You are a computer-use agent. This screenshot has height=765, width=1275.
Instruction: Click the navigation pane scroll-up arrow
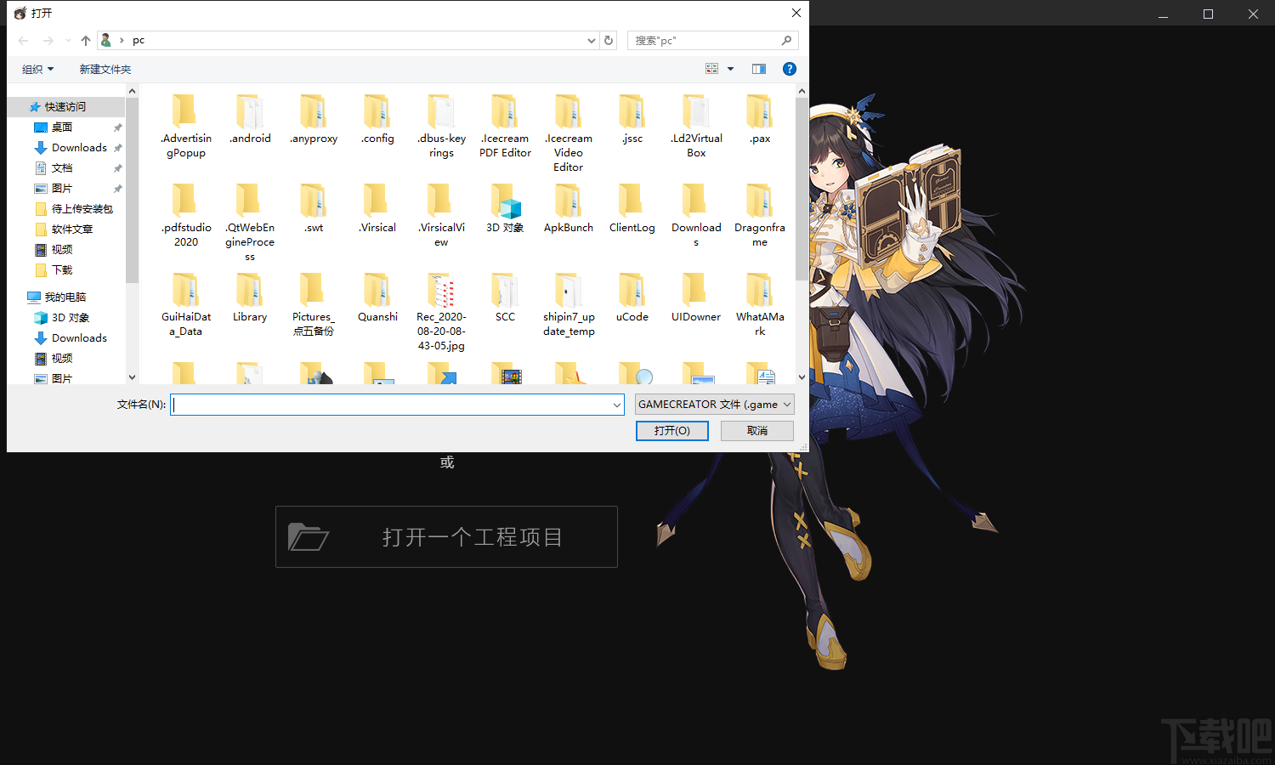(x=132, y=90)
